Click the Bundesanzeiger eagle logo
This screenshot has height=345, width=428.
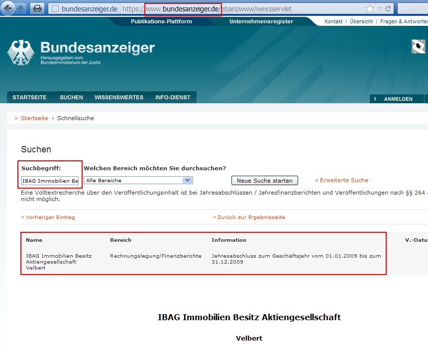tap(21, 52)
